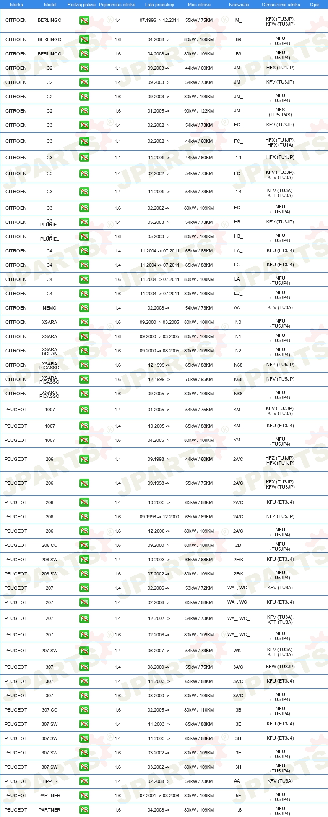The height and width of the screenshot is (817, 328).
Task: Click fuel icon in Peugeot 206 CC row
Action: click(x=84, y=545)
